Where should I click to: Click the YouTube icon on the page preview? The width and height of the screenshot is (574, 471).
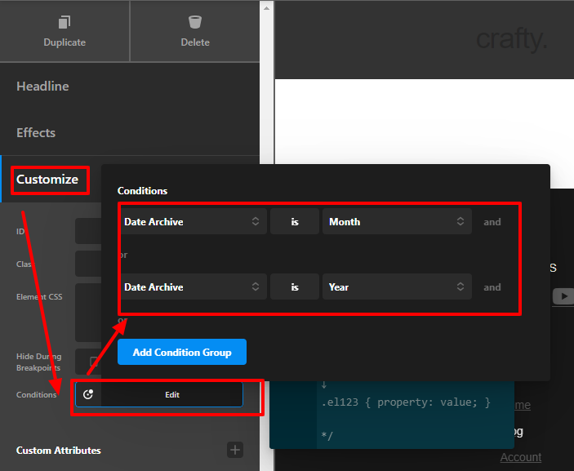[563, 296]
